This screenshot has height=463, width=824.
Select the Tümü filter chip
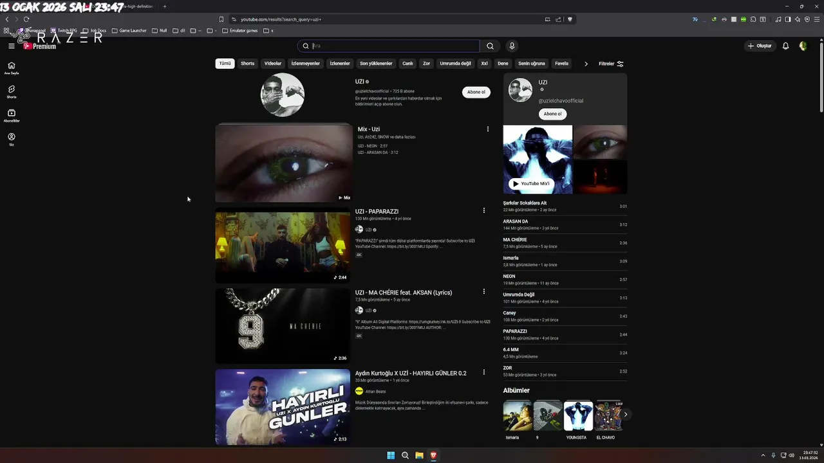[x=225, y=64]
